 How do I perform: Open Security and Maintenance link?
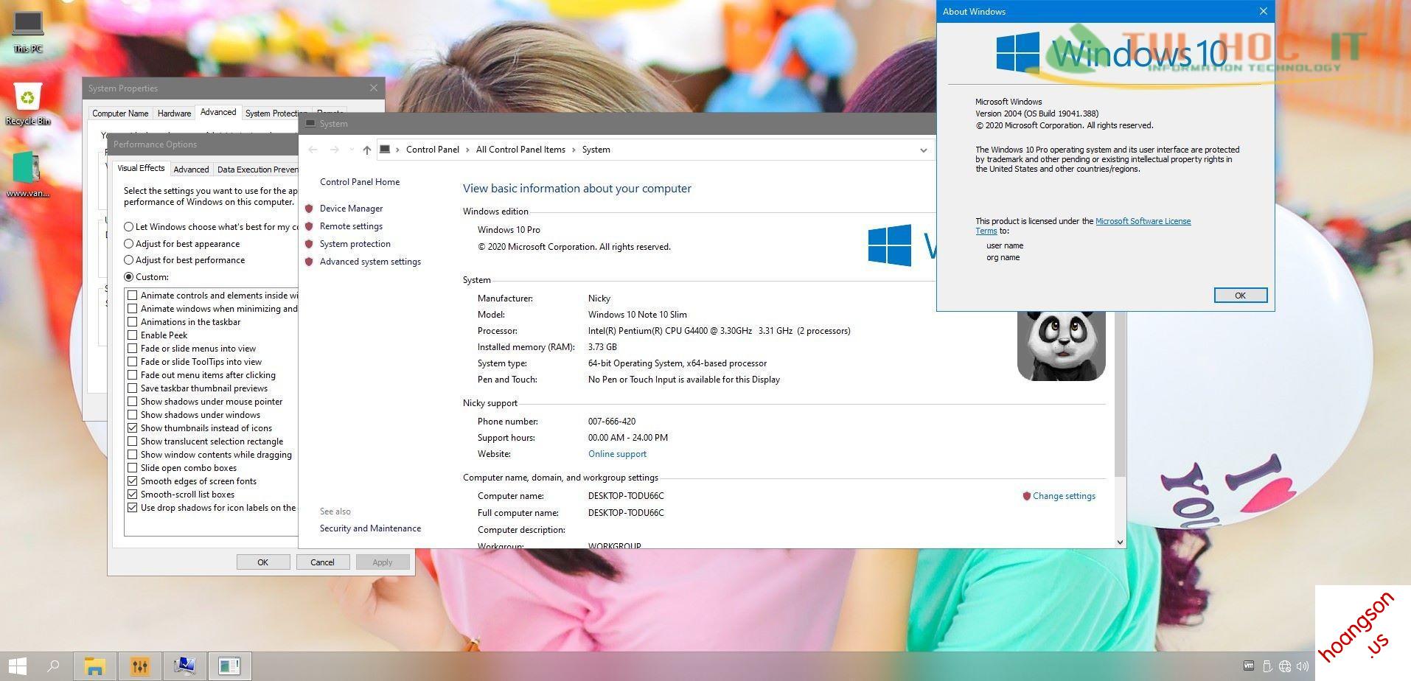(370, 528)
